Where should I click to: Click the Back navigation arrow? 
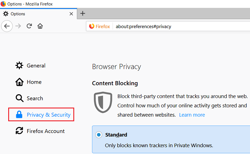click(x=7, y=26)
